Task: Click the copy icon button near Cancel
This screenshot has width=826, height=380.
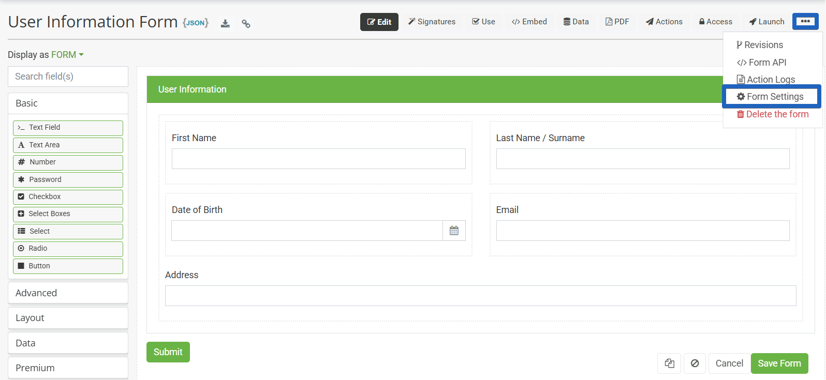Action: pyautogui.click(x=669, y=363)
